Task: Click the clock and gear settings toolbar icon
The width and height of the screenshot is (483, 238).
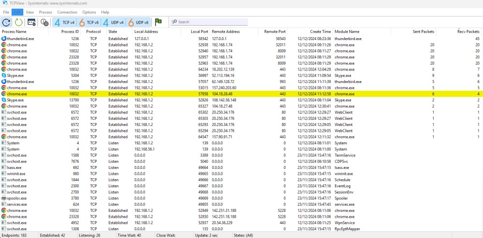Action: [x=44, y=22]
